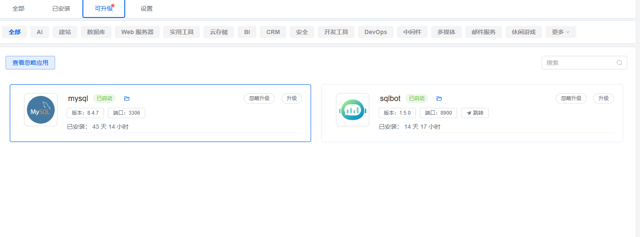Focus the app search input field
The image size is (640, 237).
(x=579, y=63)
